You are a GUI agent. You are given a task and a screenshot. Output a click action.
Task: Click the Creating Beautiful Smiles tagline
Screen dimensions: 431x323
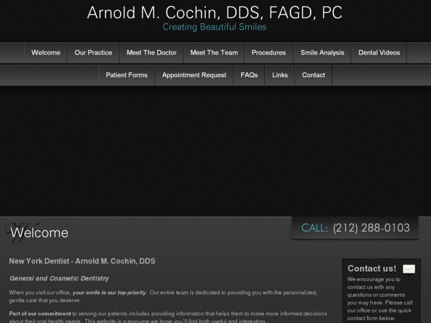(215, 27)
